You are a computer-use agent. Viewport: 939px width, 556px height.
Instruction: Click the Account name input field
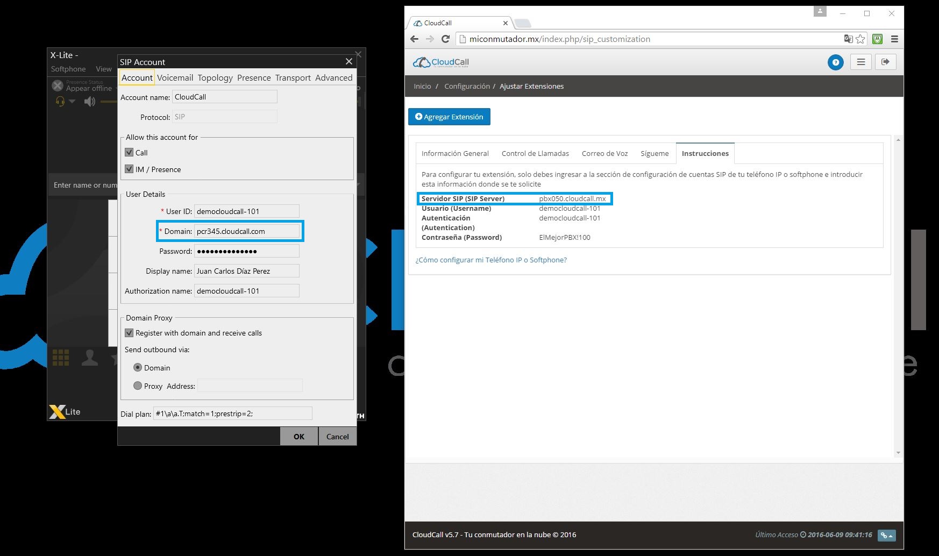click(225, 97)
